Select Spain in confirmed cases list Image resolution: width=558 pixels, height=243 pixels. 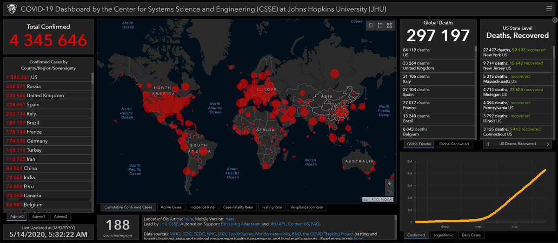point(48,104)
